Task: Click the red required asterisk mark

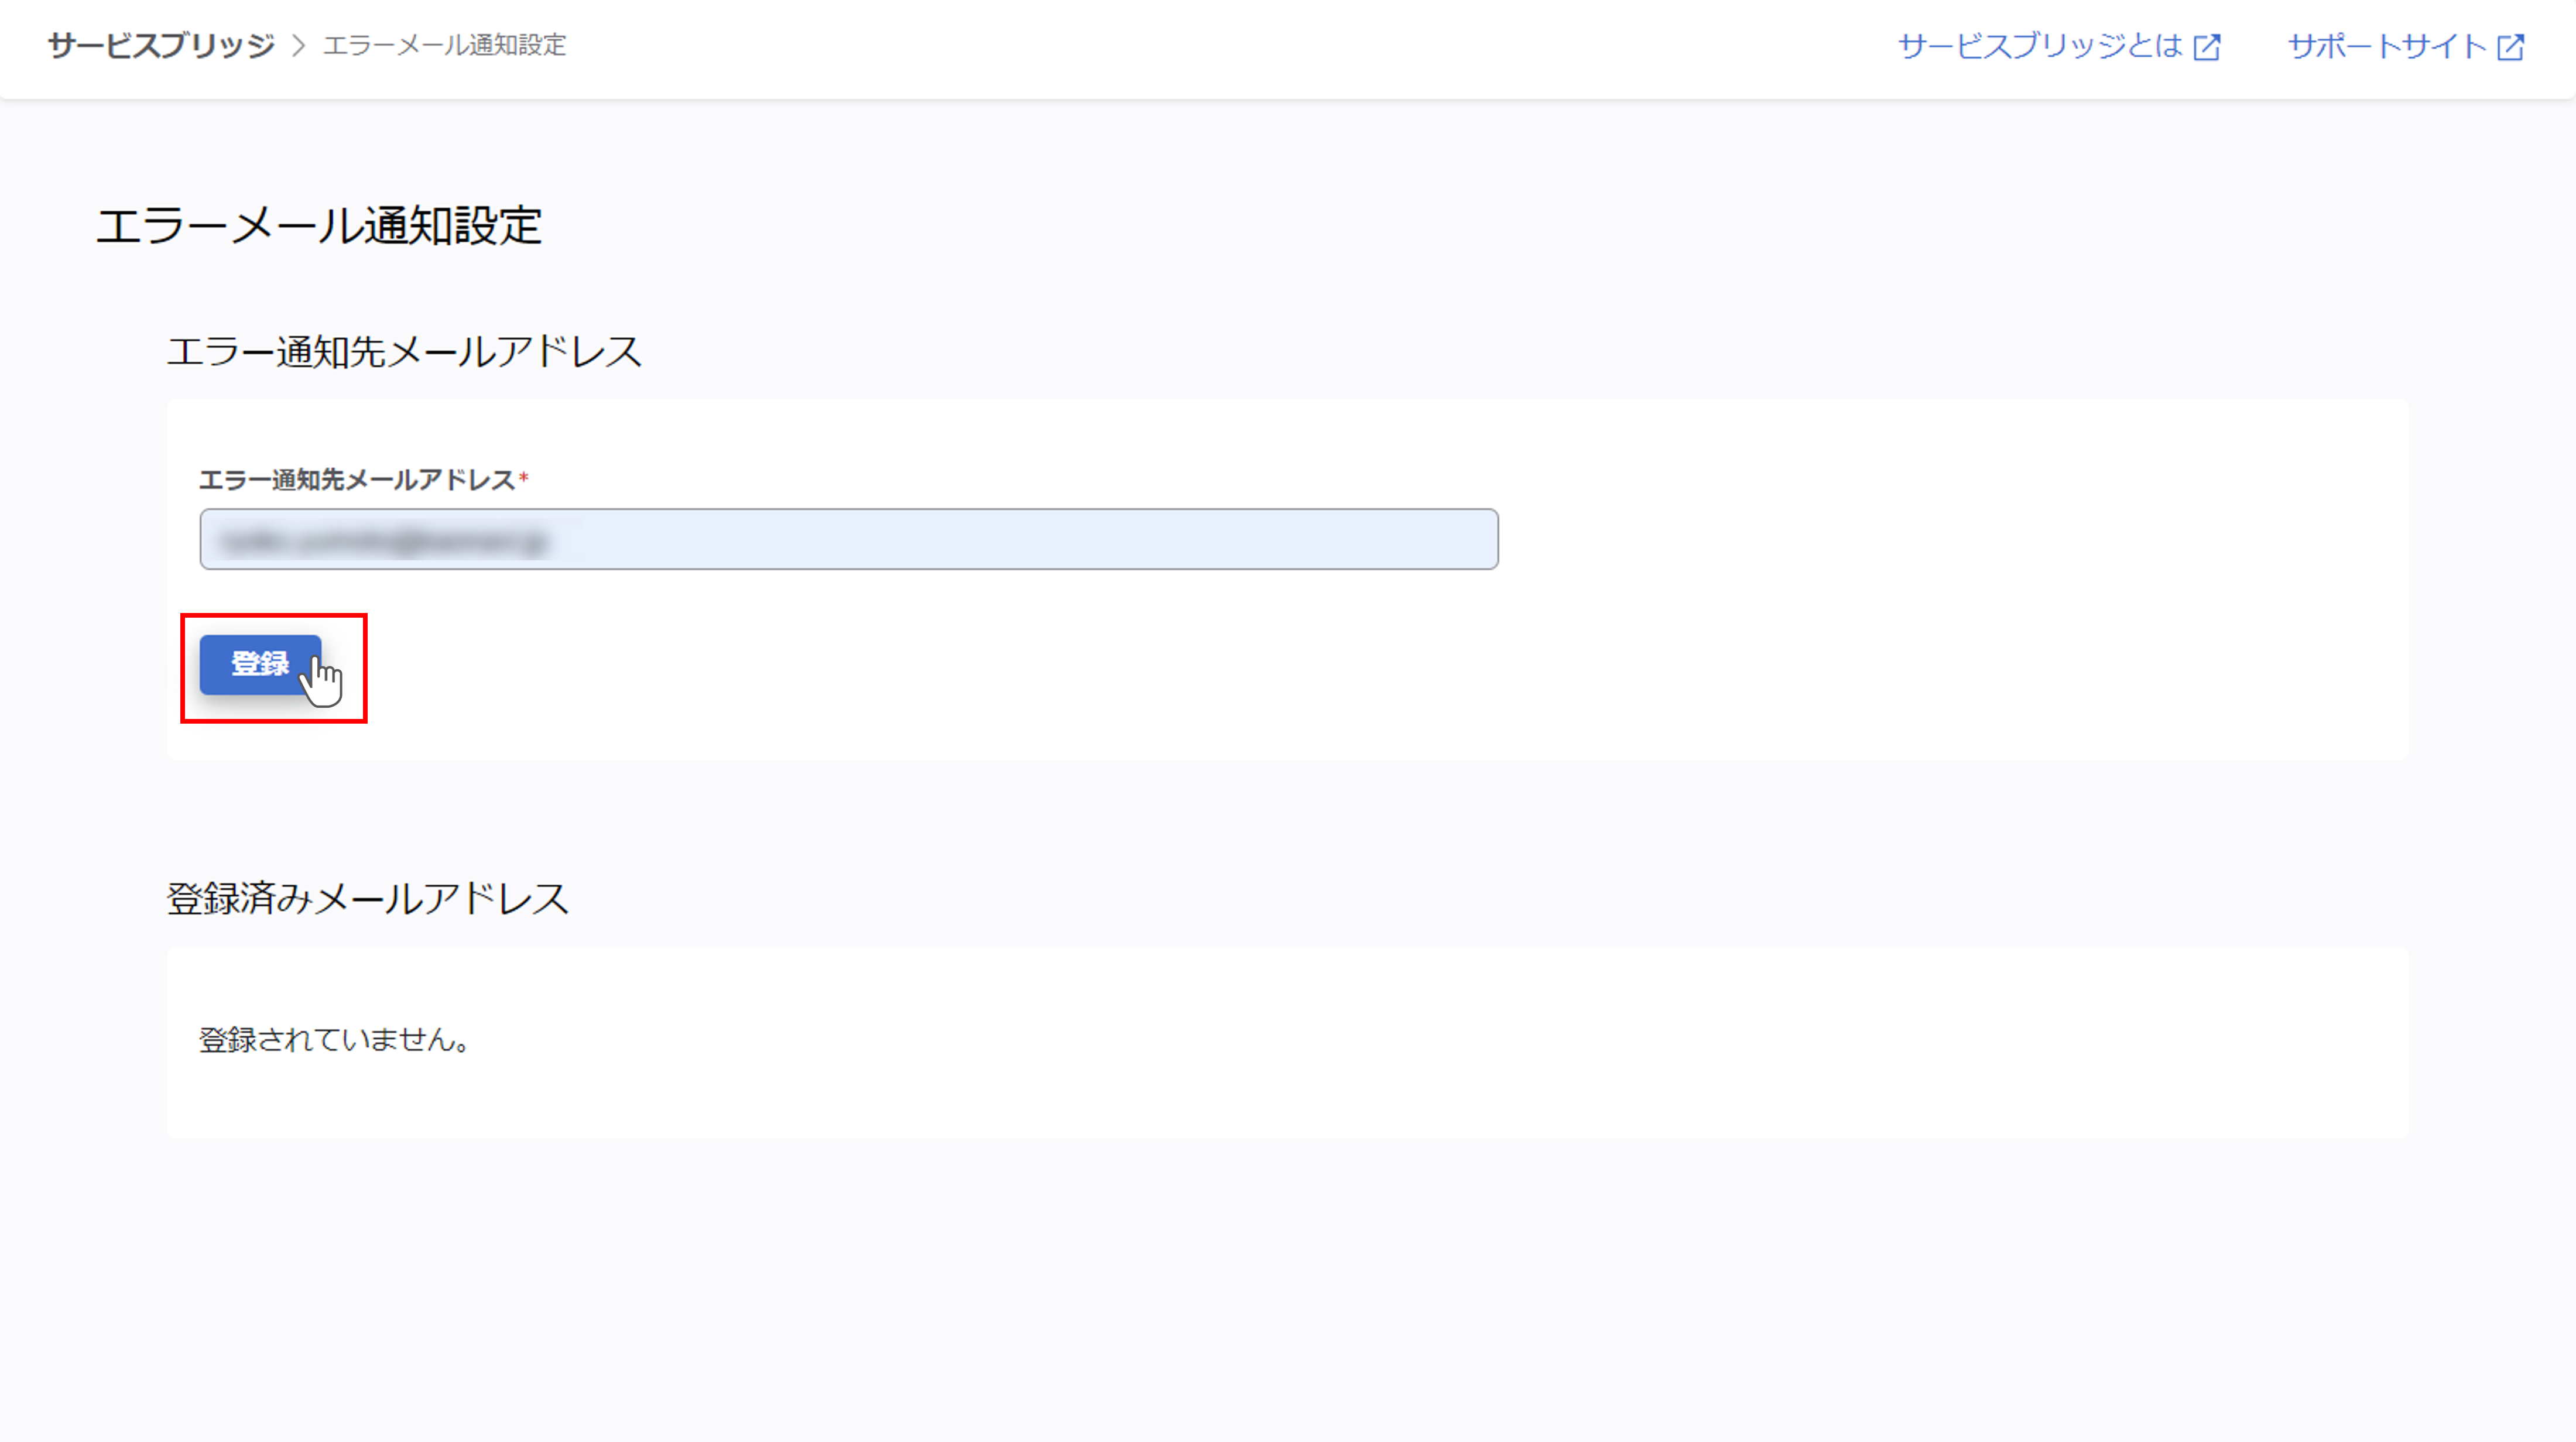Action: point(523,478)
